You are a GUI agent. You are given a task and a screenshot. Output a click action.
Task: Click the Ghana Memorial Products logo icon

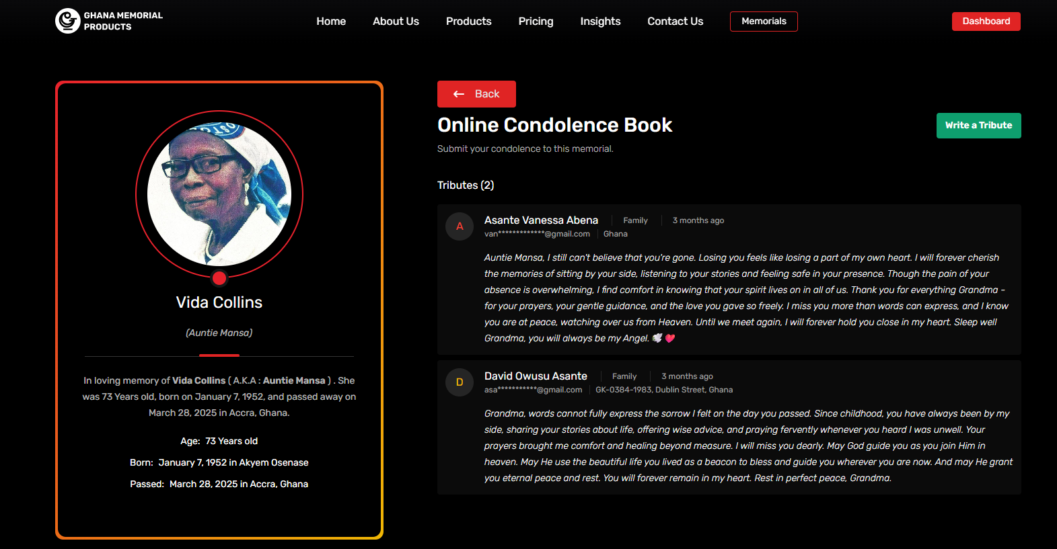click(x=67, y=21)
